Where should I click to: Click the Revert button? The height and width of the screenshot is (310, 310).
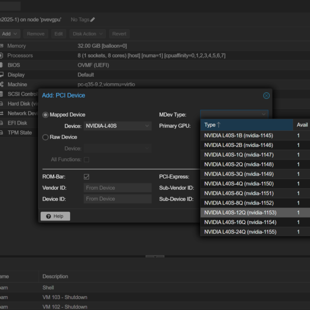pos(119,34)
